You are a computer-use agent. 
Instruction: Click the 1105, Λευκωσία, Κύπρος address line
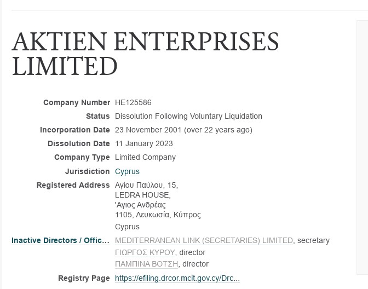pos(158,215)
